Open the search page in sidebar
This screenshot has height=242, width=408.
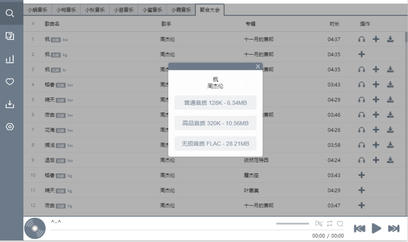click(x=10, y=13)
